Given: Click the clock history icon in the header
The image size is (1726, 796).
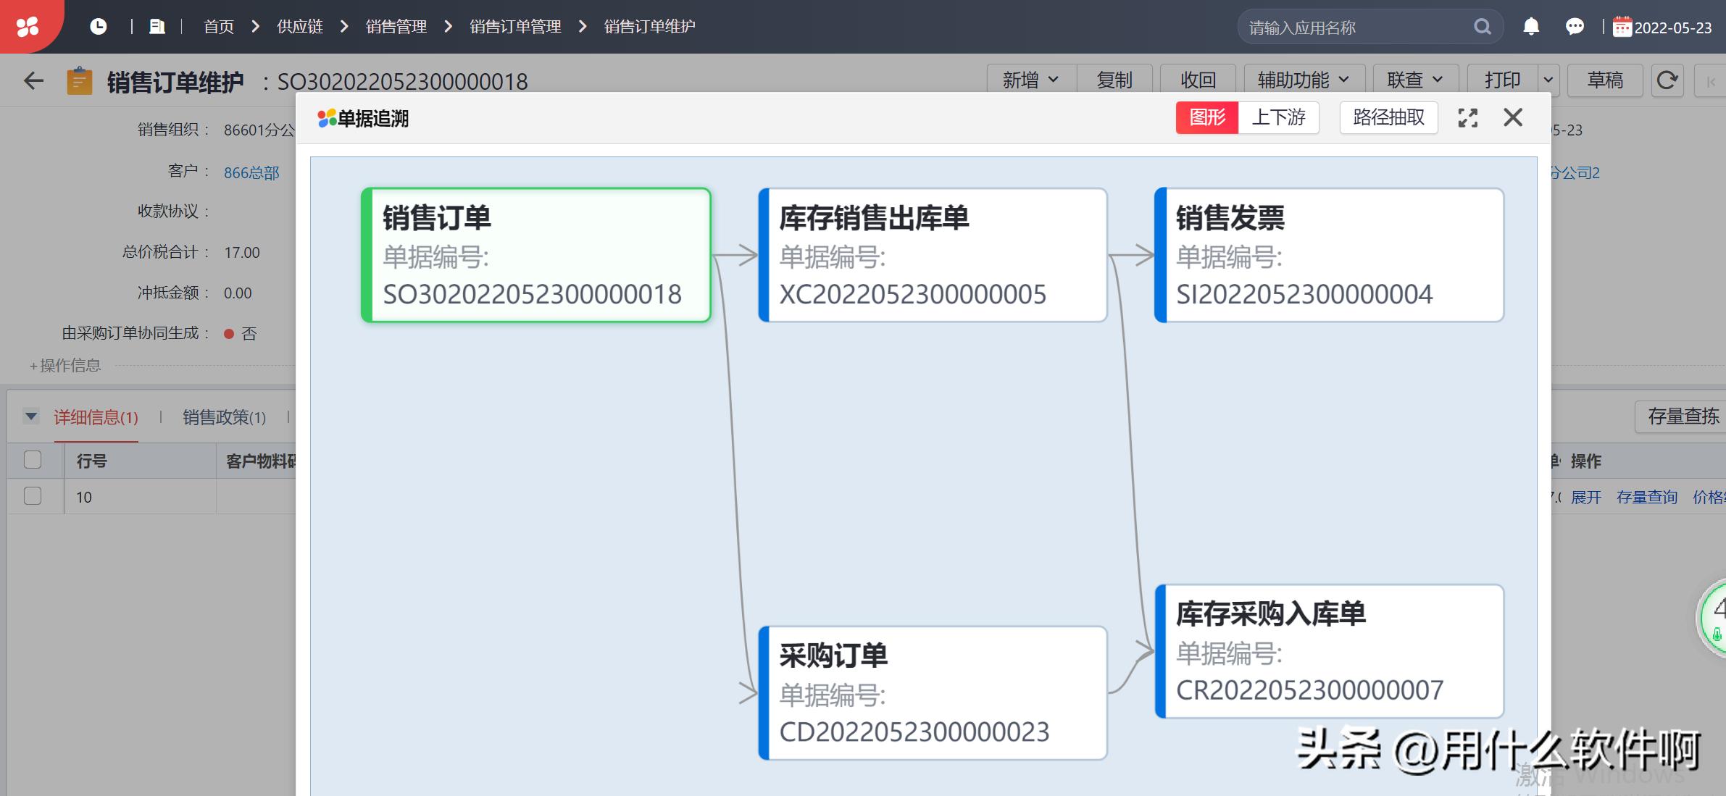Looking at the screenshot, I should point(99,25).
